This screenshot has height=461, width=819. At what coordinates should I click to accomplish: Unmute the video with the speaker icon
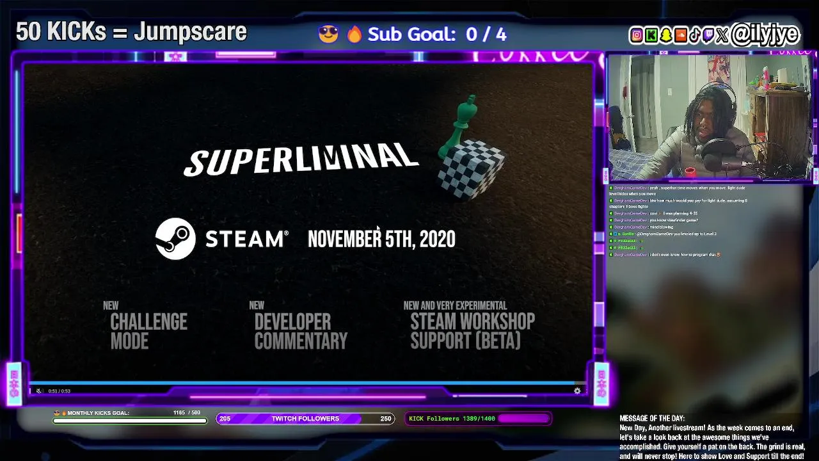coord(39,391)
